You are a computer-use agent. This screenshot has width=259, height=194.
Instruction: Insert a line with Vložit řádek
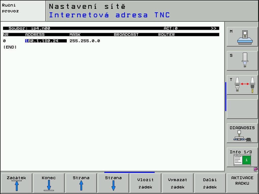tap(145, 183)
